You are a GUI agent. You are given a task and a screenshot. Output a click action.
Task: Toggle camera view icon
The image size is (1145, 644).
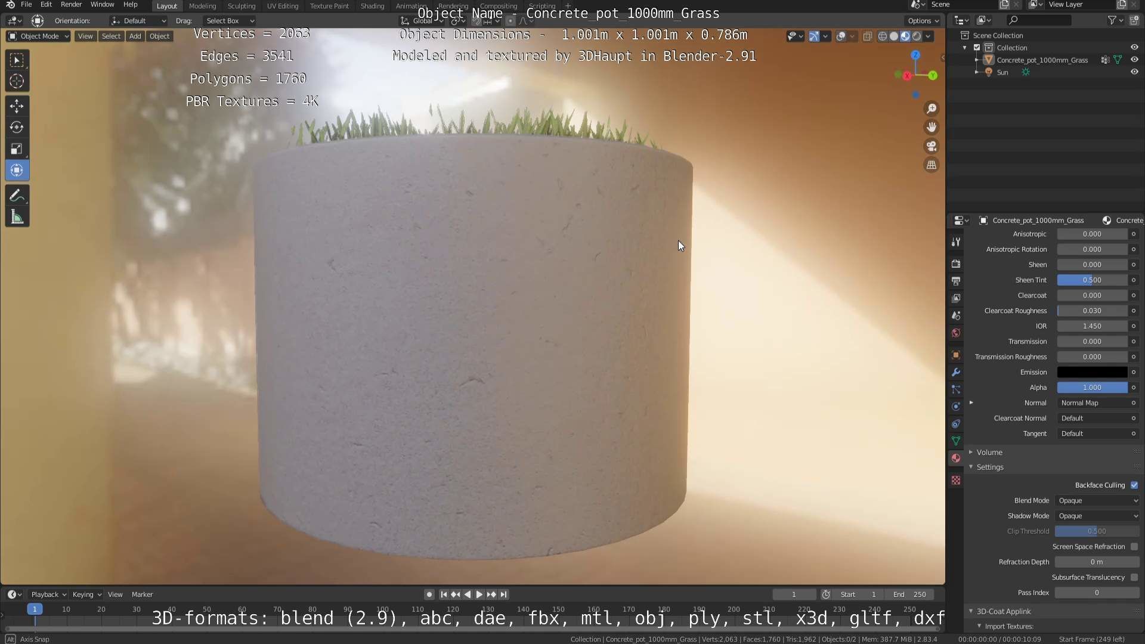932,146
